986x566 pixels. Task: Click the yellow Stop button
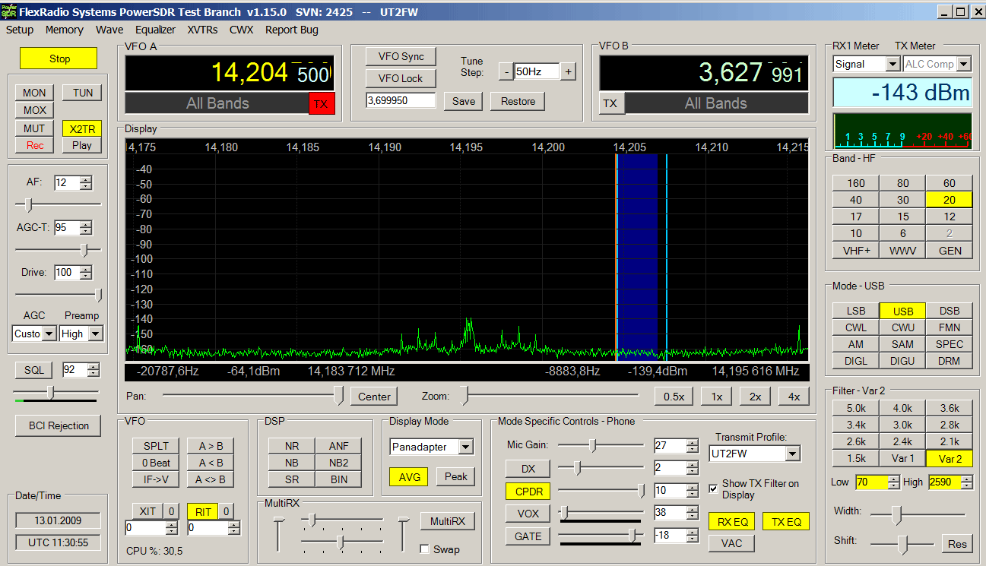pos(59,58)
